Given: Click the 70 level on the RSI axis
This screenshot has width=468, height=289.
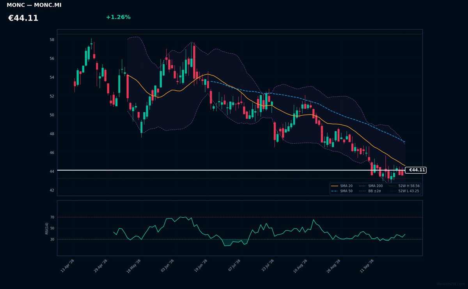Looking at the screenshot, I should click(52, 217).
